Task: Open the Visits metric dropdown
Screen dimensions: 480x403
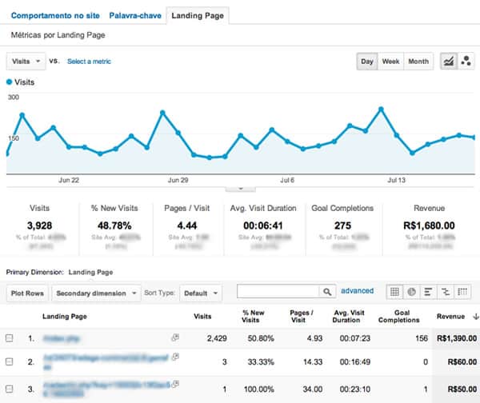Action: click(x=26, y=62)
